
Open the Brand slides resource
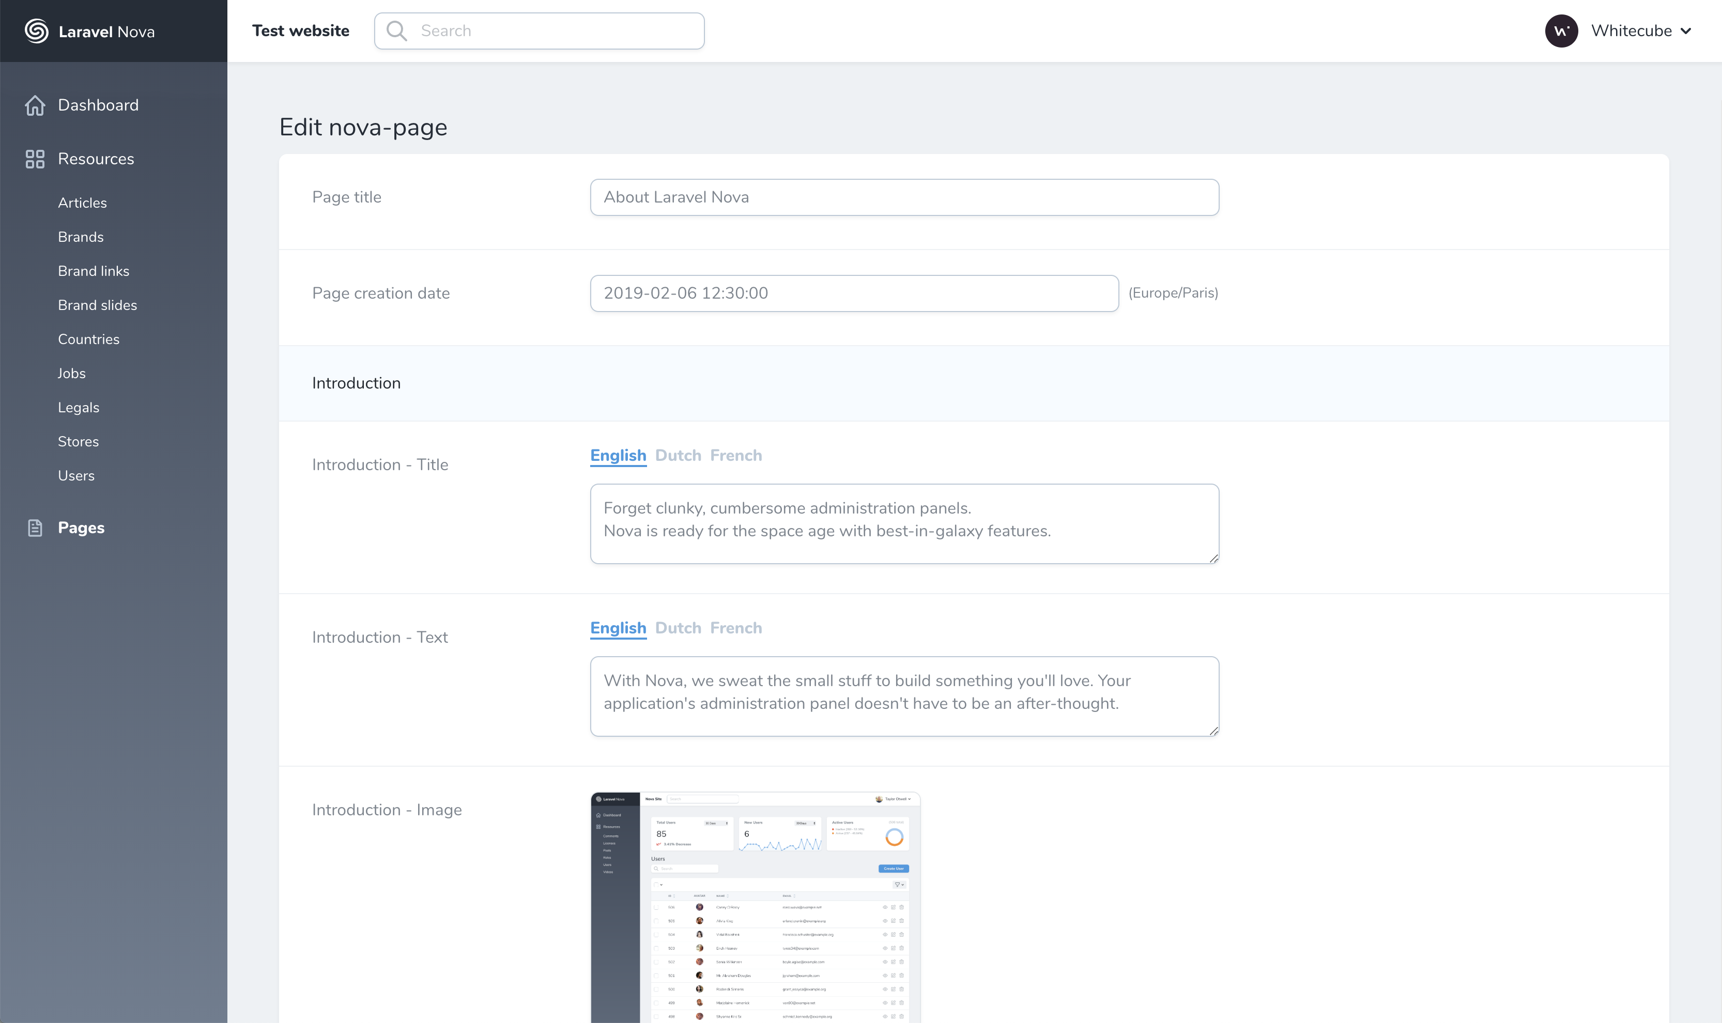97,305
